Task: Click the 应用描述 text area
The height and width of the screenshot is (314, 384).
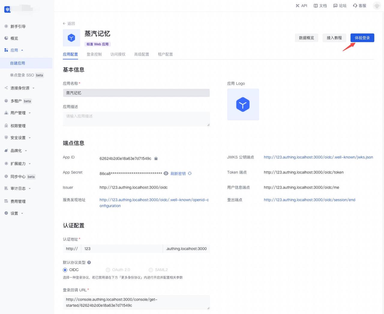Action: point(136,119)
